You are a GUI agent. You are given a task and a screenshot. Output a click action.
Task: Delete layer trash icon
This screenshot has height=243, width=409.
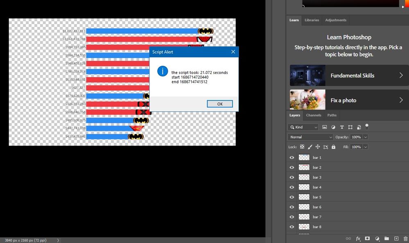pos(405,239)
